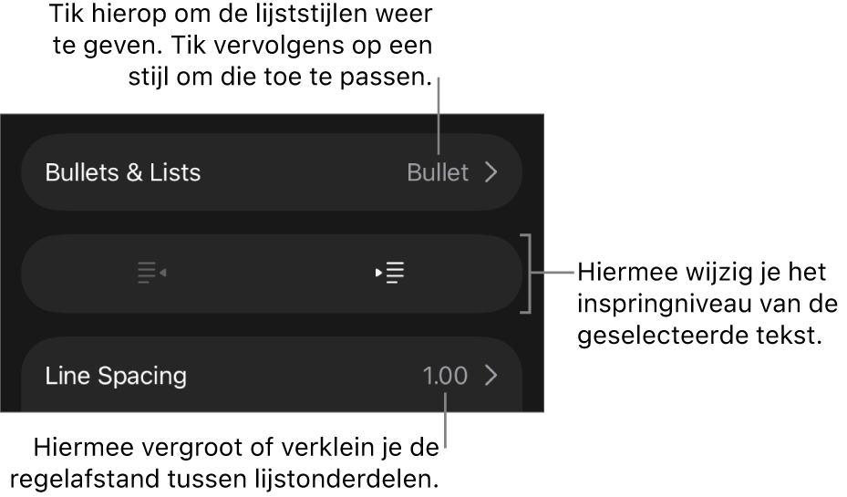
Task: Select the "Bullet" style text
Action: click(x=438, y=172)
